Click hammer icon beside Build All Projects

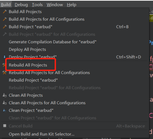[x=5, y=11]
